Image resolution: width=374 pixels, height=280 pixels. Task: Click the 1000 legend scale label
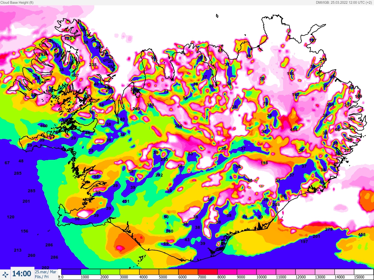85,277
